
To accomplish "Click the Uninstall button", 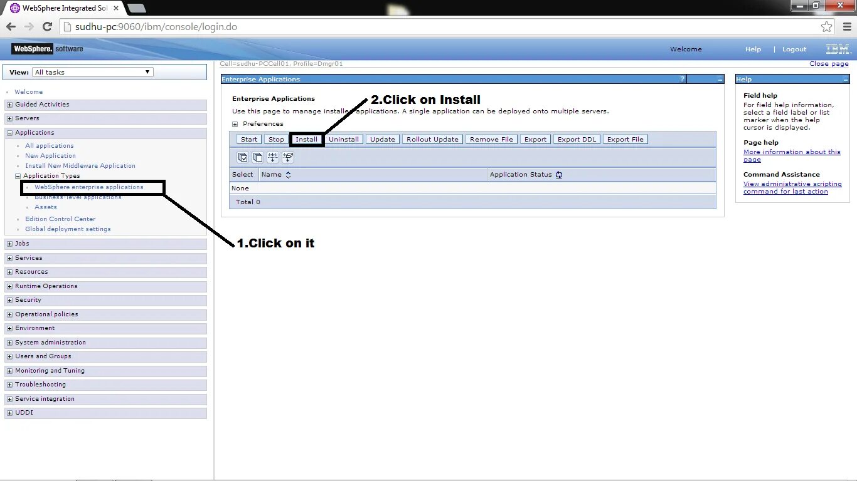I will [x=344, y=140].
